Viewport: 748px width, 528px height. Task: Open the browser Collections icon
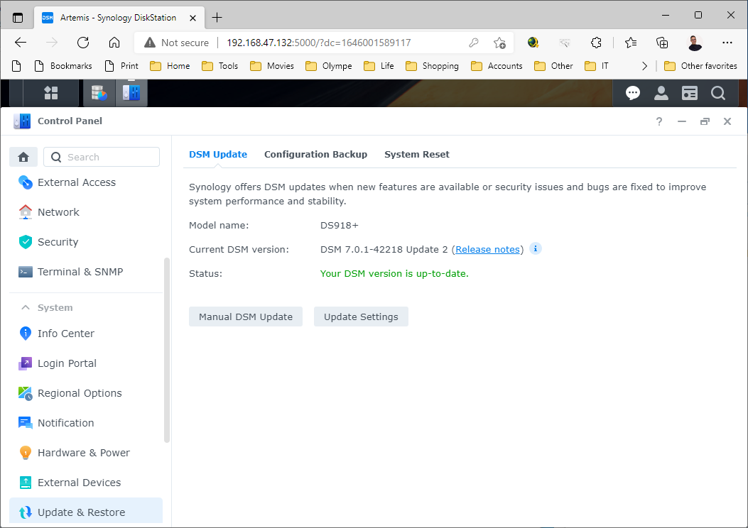pyautogui.click(x=662, y=43)
